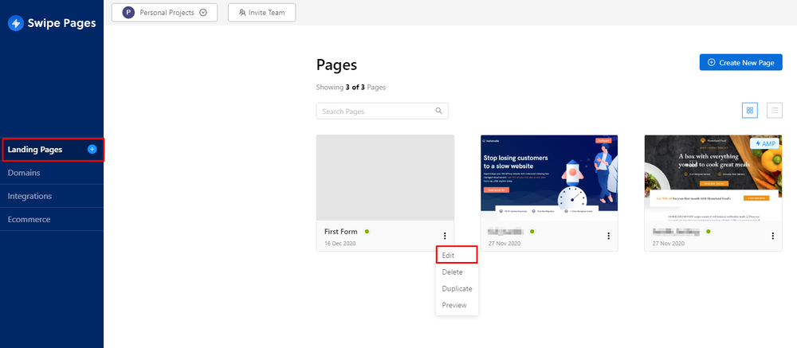797x348 pixels.
Task: Switch to list view icon
Action: point(775,110)
